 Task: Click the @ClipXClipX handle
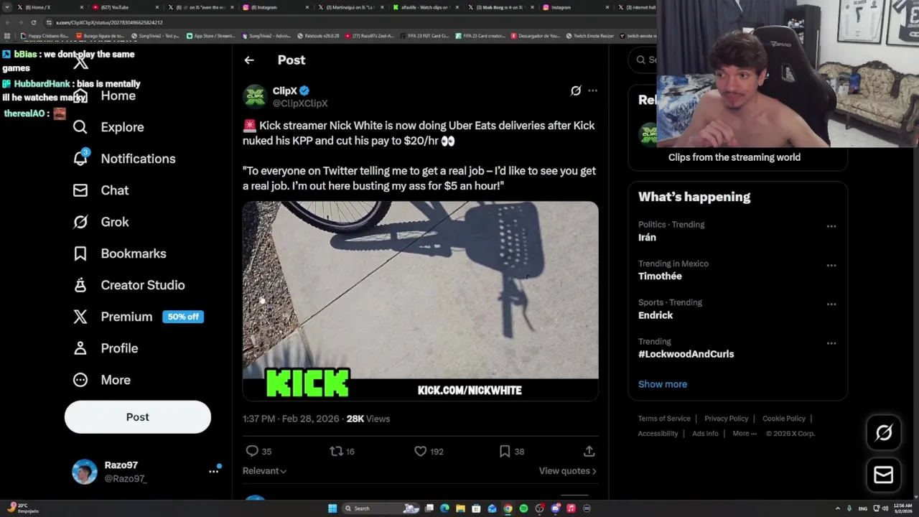(x=300, y=103)
